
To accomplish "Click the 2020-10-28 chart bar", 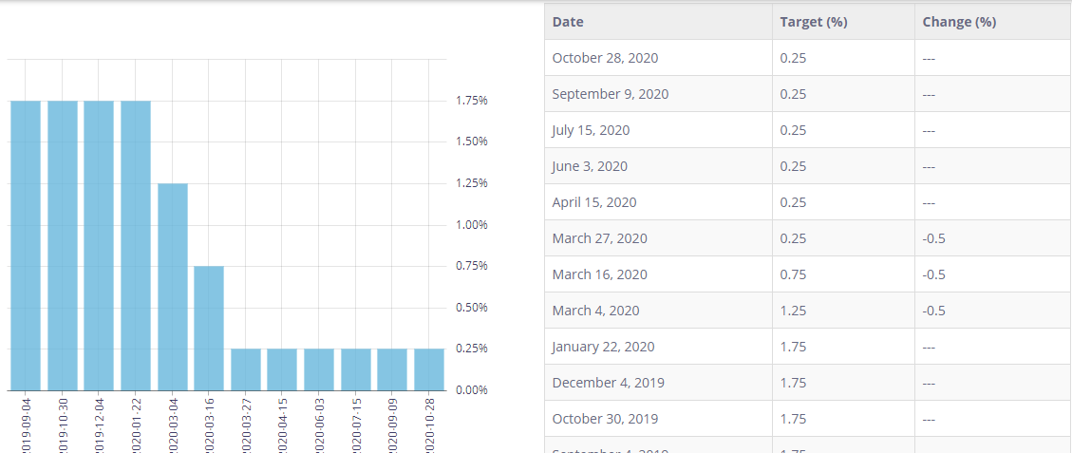I will (x=429, y=369).
